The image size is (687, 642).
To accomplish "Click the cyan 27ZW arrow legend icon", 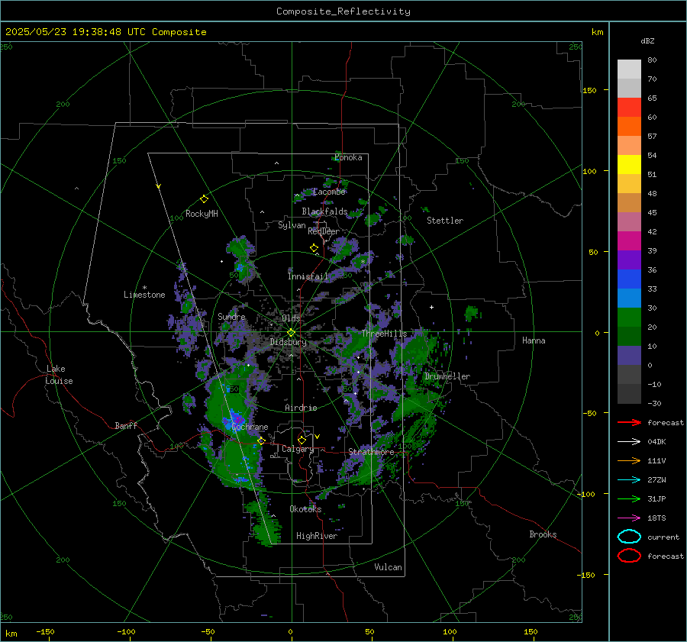I will [629, 480].
